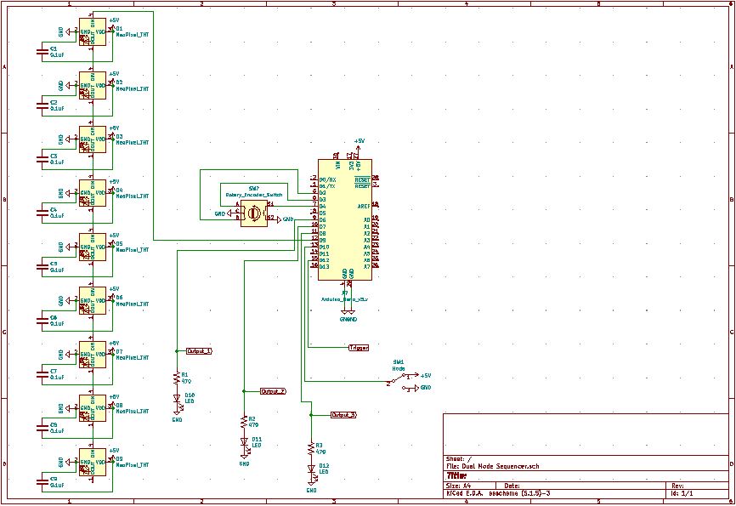
Task: Click the 'Date:' field in title block
Action: [512, 486]
